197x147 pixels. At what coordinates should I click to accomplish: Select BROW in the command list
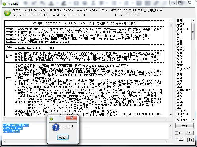(x=179, y=56)
